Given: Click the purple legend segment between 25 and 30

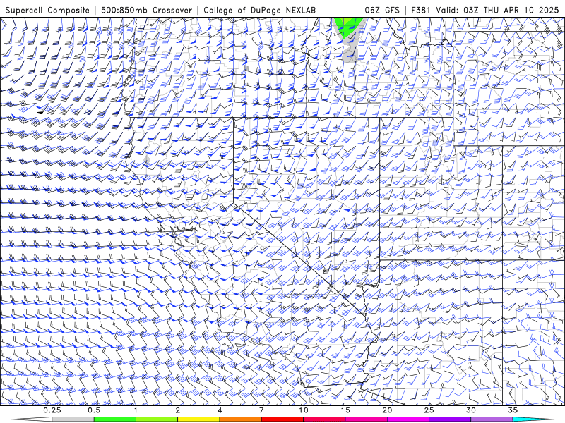Looking at the screenshot, I should pos(450,419).
